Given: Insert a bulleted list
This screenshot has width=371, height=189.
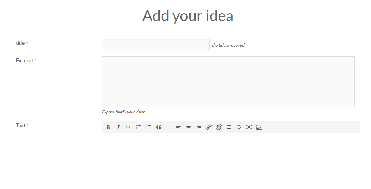Looking at the screenshot, I should tap(138, 127).
